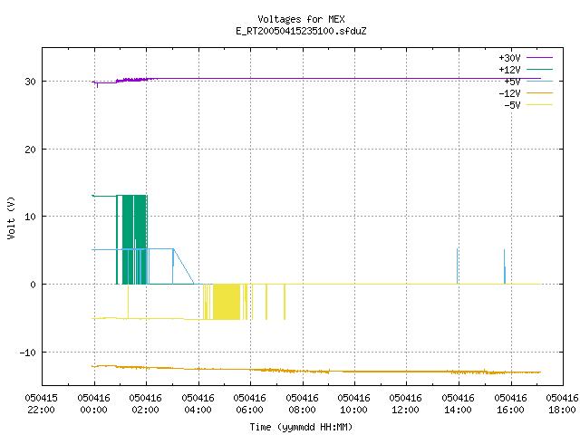Click x-axis tick 050416 00:00
The width and height of the screenshot is (580, 435).
coord(93,404)
